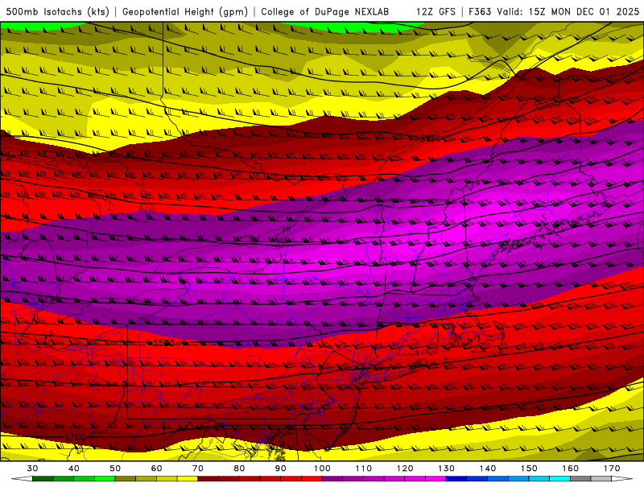Pick the light gray swatch just before 170

click(601, 479)
